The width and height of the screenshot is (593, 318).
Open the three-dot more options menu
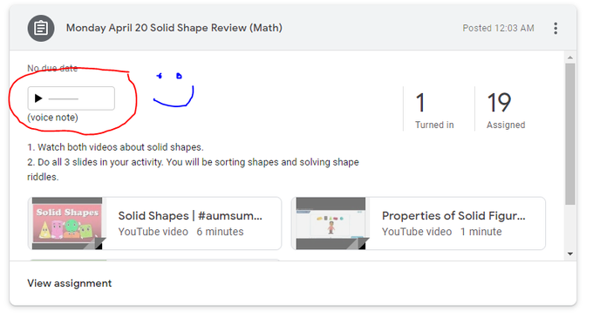(x=556, y=29)
